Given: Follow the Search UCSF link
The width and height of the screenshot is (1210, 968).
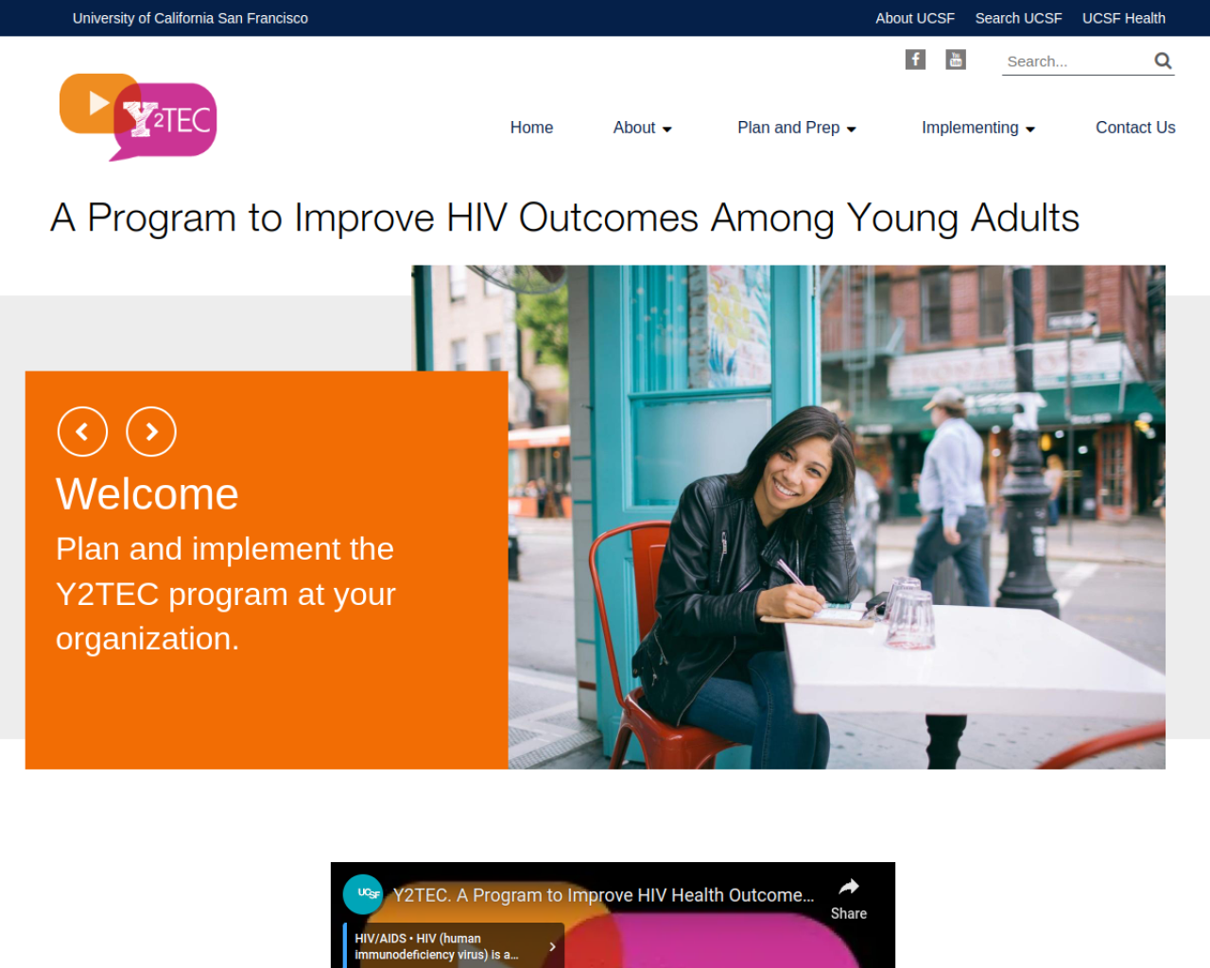Looking at the screenshot, I should coord(1018,18).
